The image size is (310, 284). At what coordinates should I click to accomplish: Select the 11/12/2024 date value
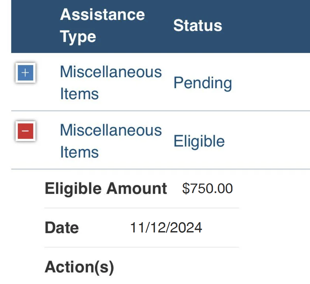[x=166, y=228]
